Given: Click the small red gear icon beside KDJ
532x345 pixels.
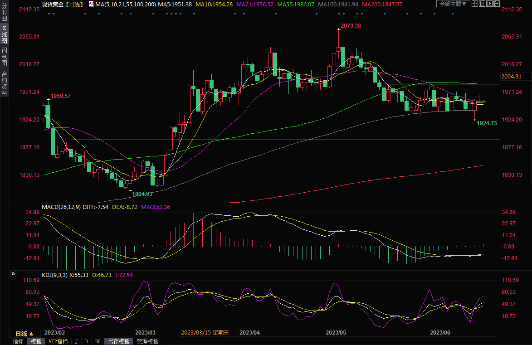Looking at the screenshot, I should [x=13, y=274].
